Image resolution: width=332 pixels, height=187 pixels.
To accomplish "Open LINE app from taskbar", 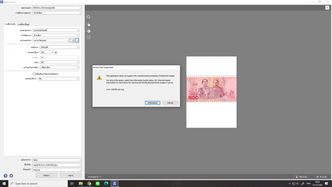I will click(x=98, y=183).
